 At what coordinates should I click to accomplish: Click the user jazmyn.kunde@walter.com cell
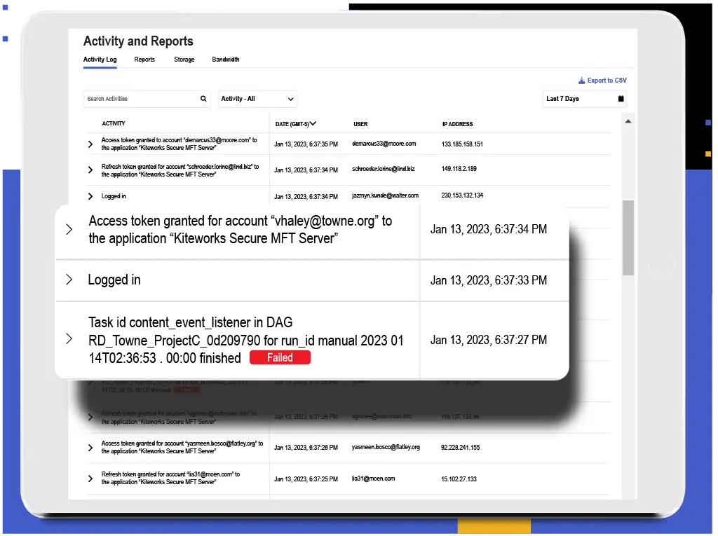coord(385,195)
